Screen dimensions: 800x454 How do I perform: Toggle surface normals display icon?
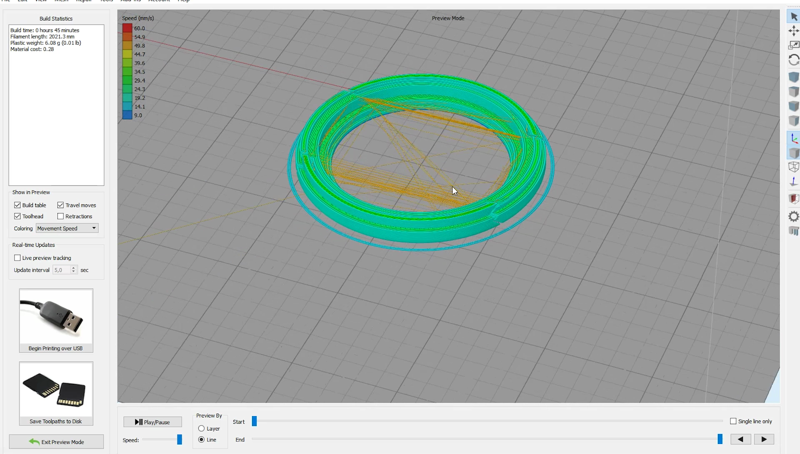click(x=794, y=182)
